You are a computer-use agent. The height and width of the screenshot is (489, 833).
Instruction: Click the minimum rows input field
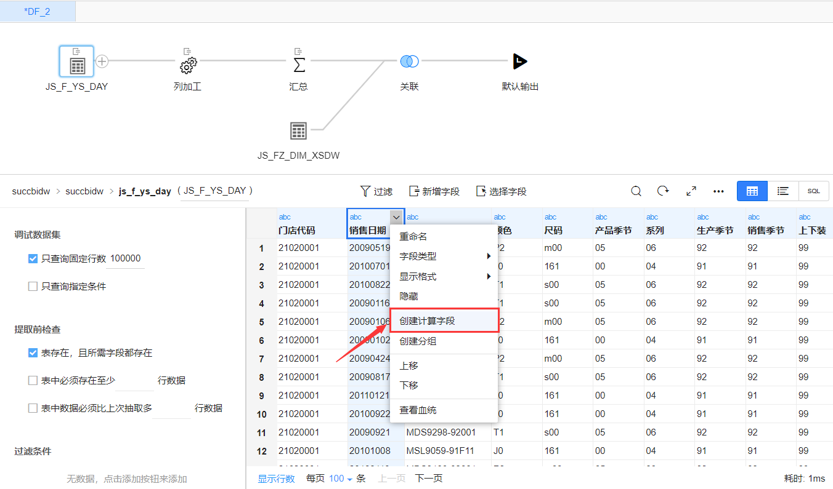pos(135,381)
